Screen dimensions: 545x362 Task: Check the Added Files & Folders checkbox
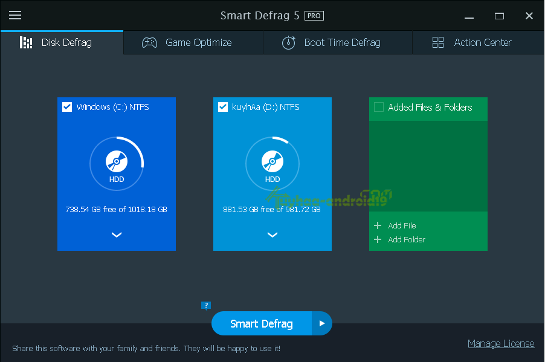click(x=378, y=107)
